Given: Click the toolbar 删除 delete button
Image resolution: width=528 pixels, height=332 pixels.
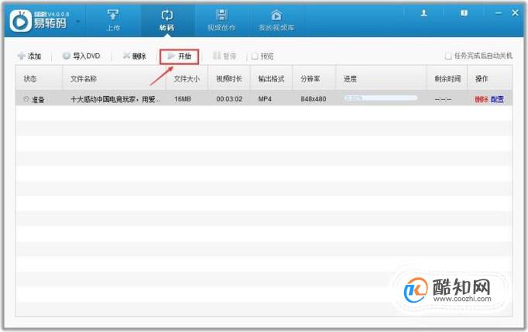Looking at the screenshot, I should click(x=135, y=56).
